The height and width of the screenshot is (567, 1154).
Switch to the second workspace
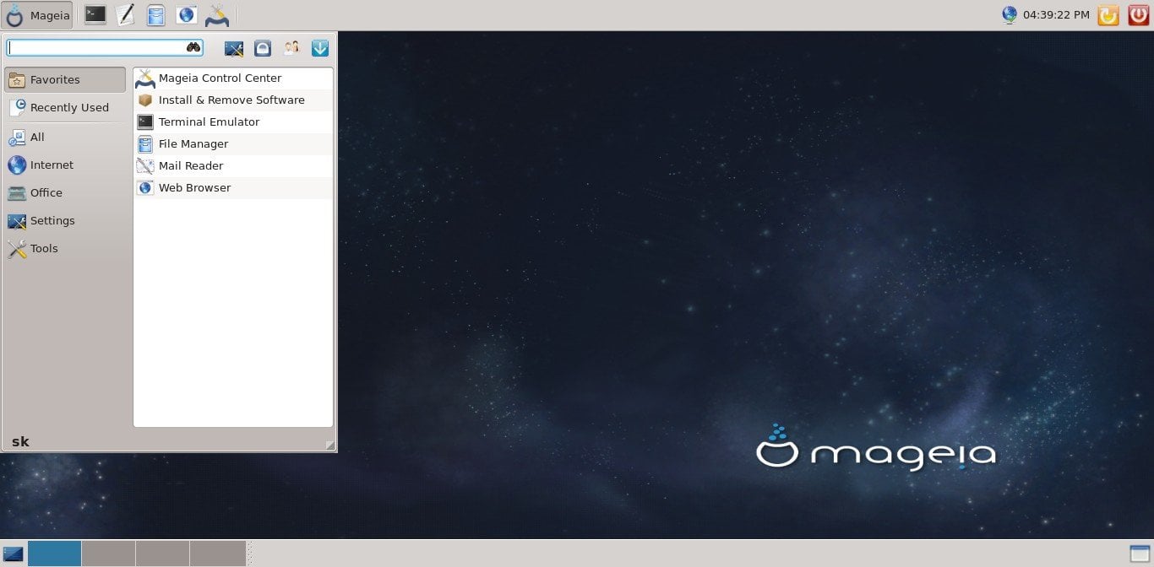point(109,553)
